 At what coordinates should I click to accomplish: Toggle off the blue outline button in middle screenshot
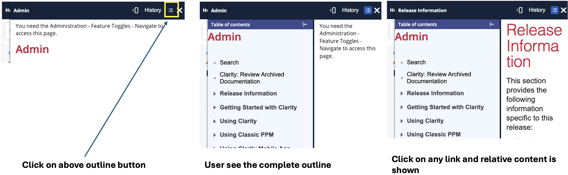coord(368,10)
